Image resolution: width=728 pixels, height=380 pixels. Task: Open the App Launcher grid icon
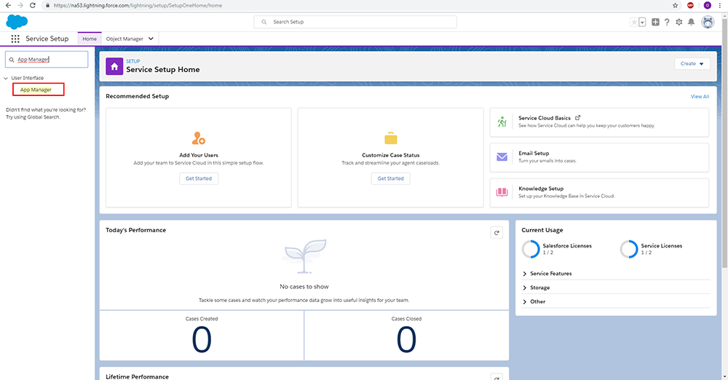(15, 39)
